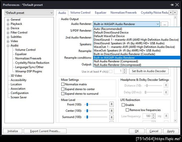Expand the Subtitles tree node
Viewport: 182px width, 142px height.
click(x=8, y=37)
